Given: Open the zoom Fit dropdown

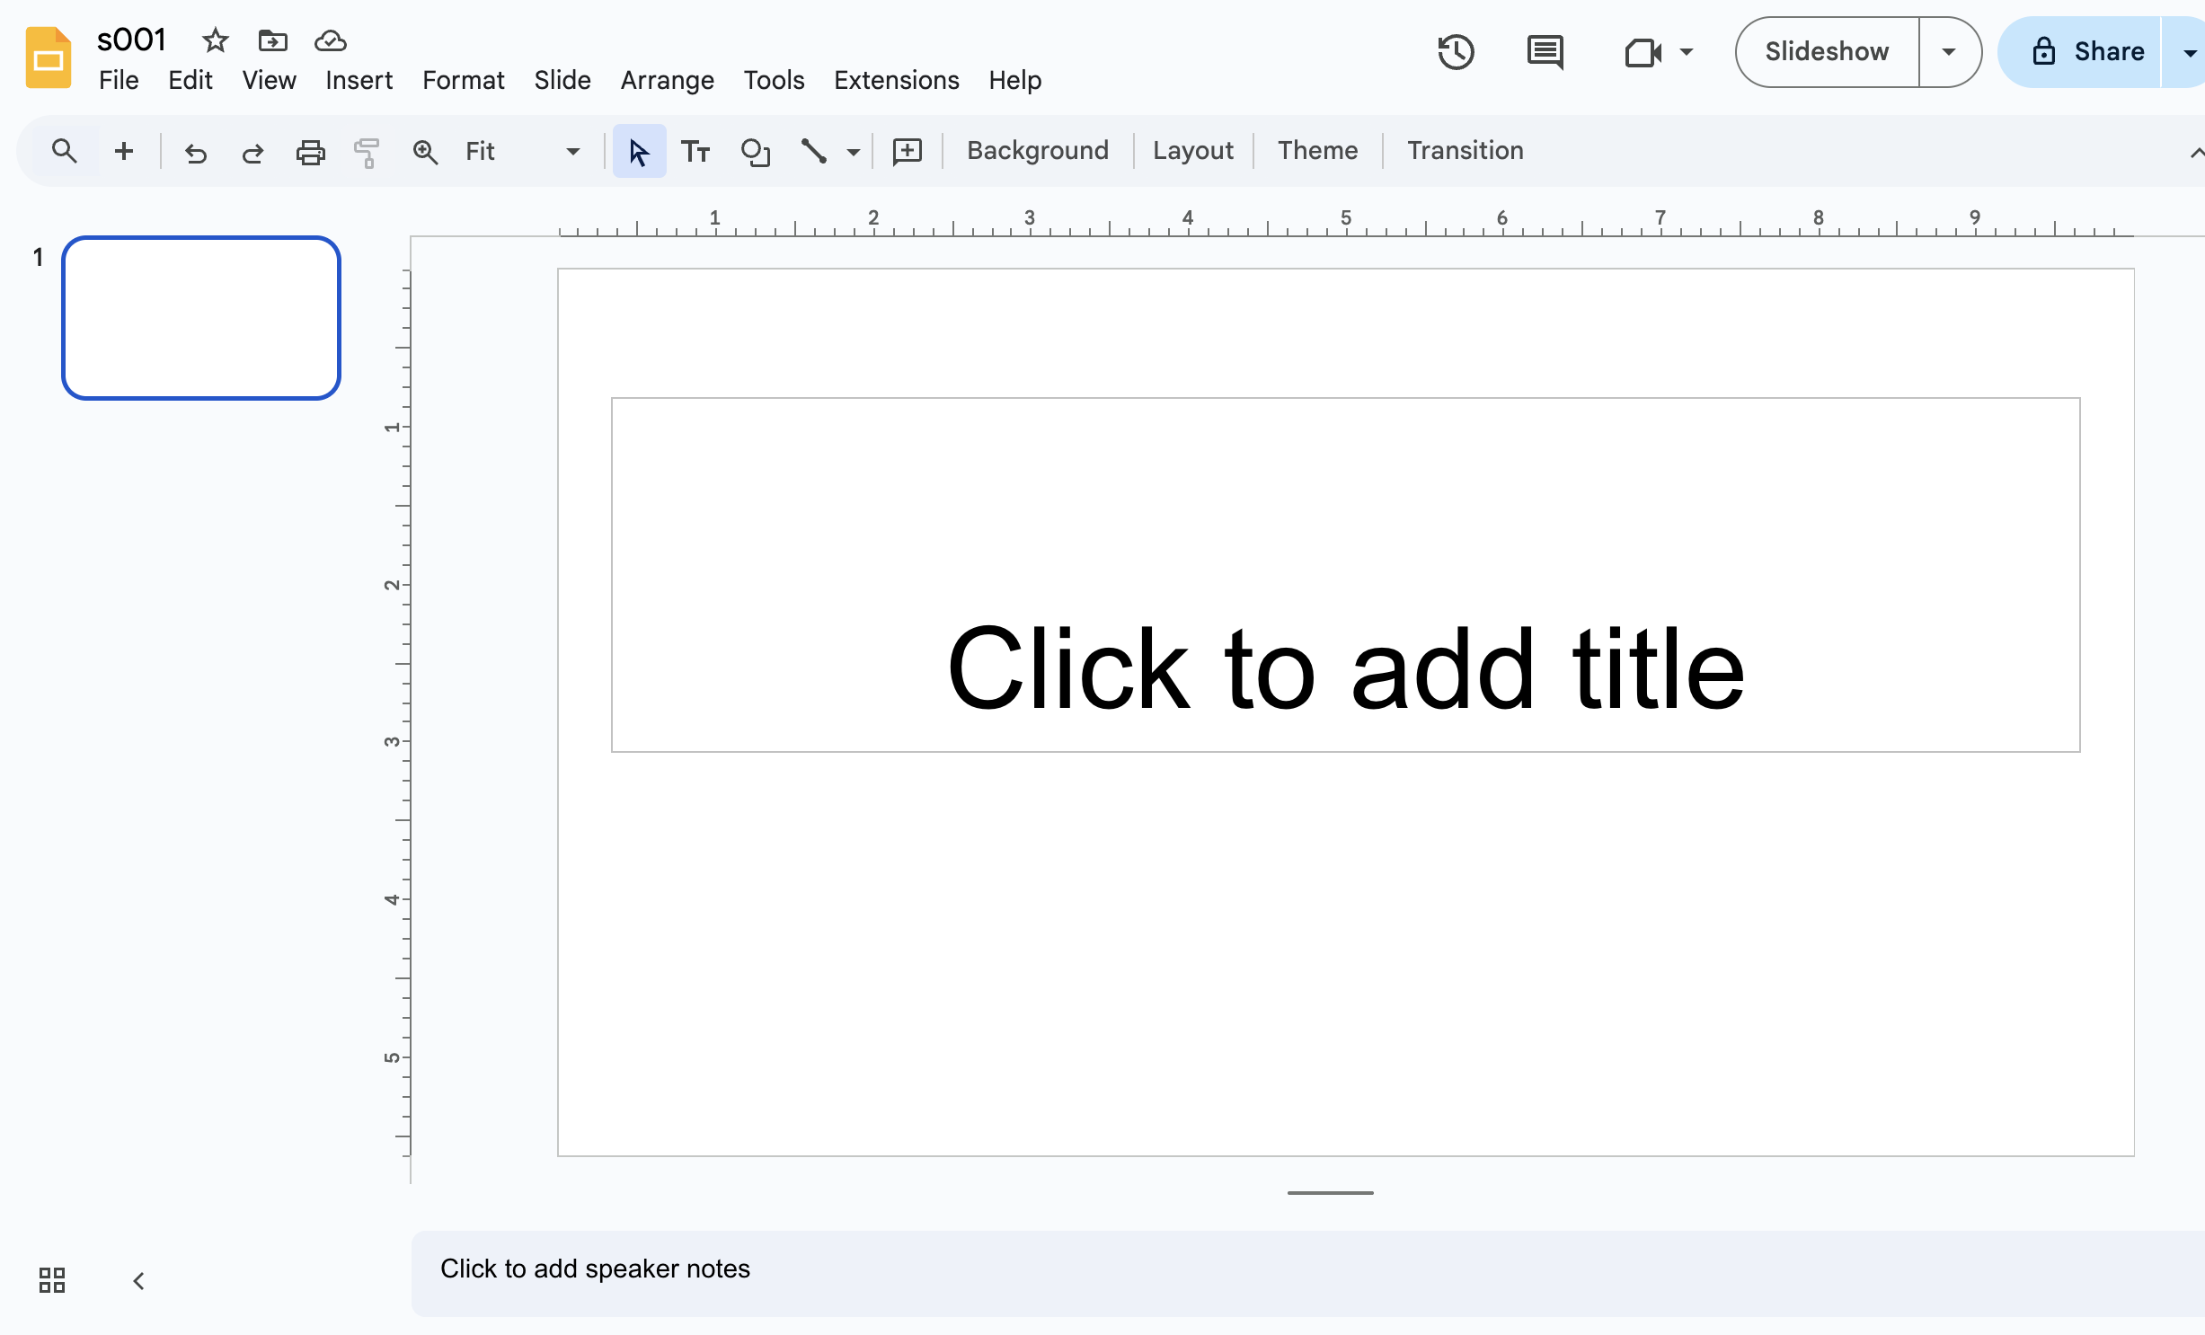Looking at the screenshot, I should (572, 151).
